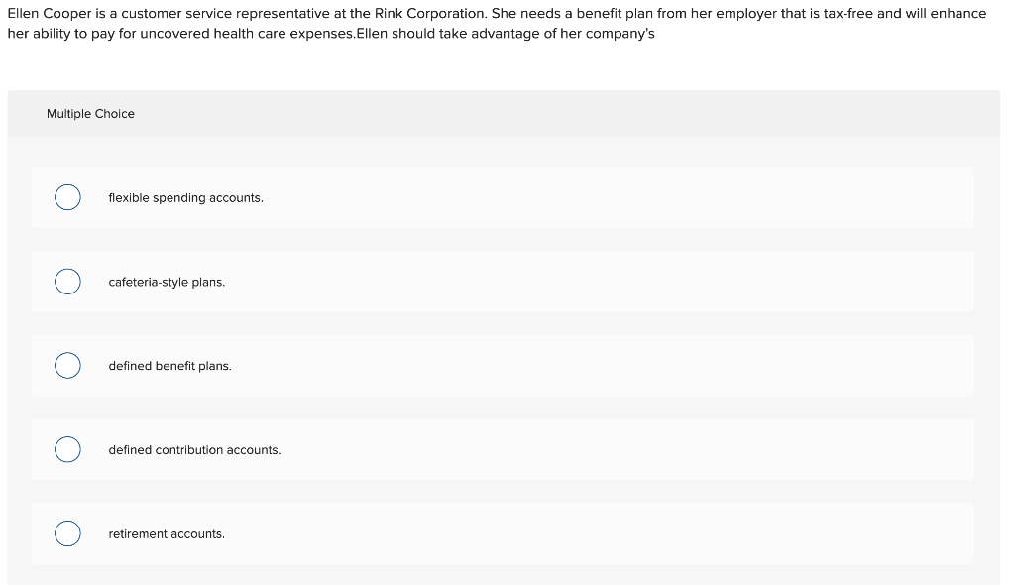Click the first answer option row
Screen dimensions: 1015x585
[x=503, y=197]
